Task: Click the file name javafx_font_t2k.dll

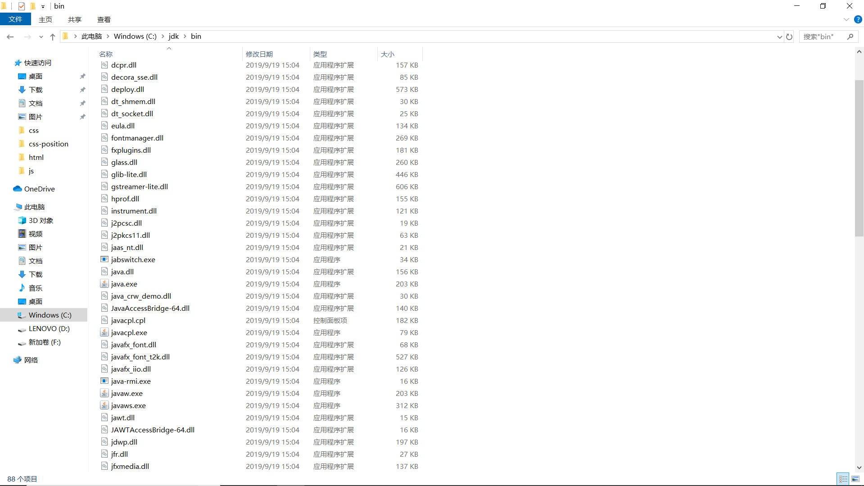Action: (140, 357)
